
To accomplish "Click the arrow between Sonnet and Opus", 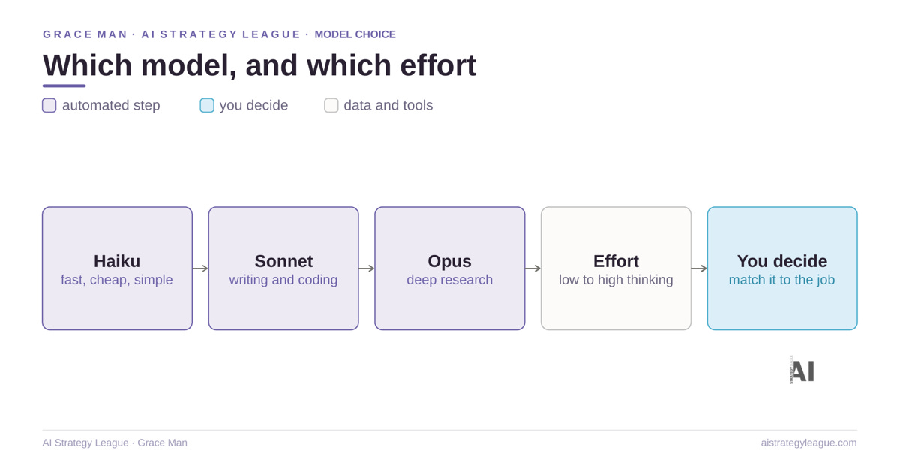I will [x=367, y=268].
